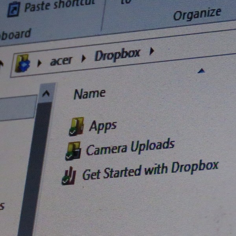Sort files by the Name column header
236x236 pixels.
[x=90, y=94]
